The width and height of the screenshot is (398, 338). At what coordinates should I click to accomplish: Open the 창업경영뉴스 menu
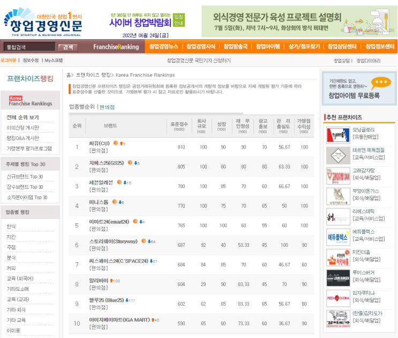pyautogui.click(x=164, y=46)
